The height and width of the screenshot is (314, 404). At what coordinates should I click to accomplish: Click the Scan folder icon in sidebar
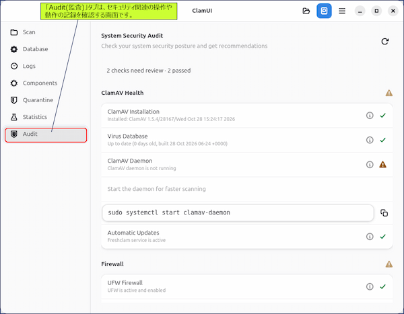[14, 32]
